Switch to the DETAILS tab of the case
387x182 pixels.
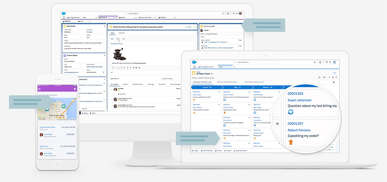pos(122,33)
